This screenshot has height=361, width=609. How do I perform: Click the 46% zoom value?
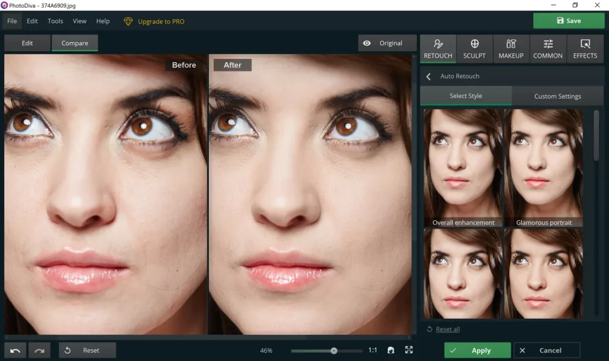[x=266, y=350]
